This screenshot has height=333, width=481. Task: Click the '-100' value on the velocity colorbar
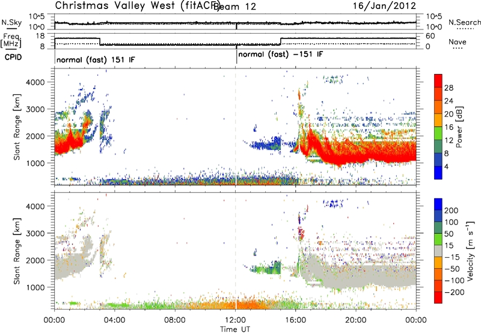click(x=455, y=281)
